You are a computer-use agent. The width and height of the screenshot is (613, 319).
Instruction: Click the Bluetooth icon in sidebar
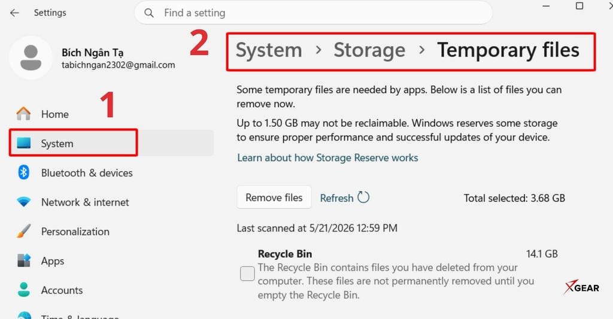point(23,172)
